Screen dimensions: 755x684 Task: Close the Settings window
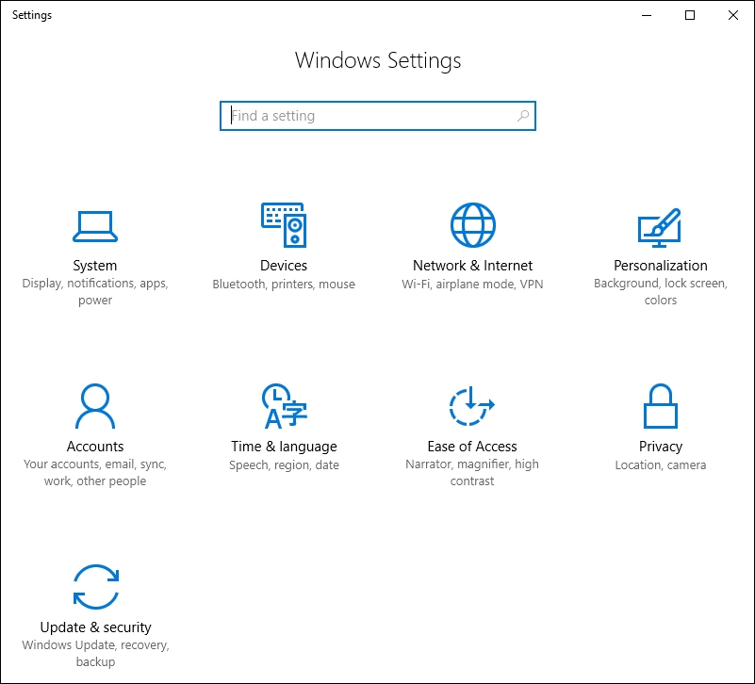(733, 15)
